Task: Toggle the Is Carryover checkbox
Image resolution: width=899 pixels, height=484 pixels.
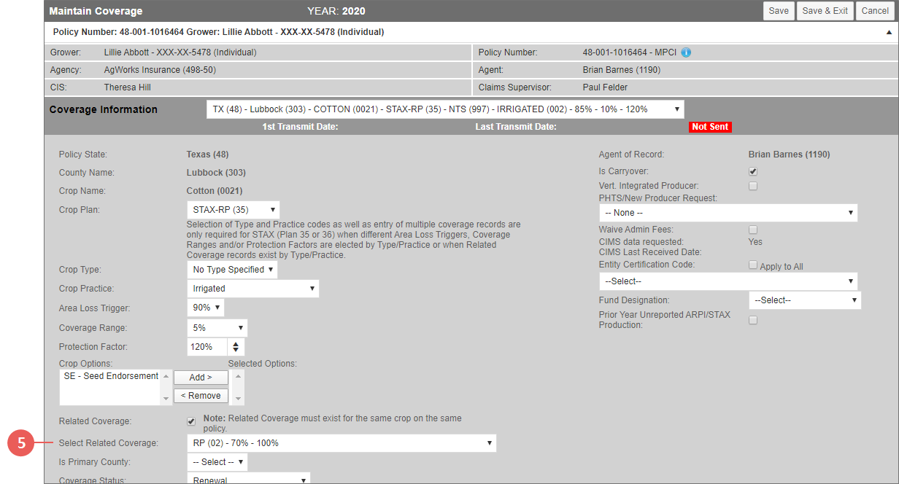Action: 753,171
